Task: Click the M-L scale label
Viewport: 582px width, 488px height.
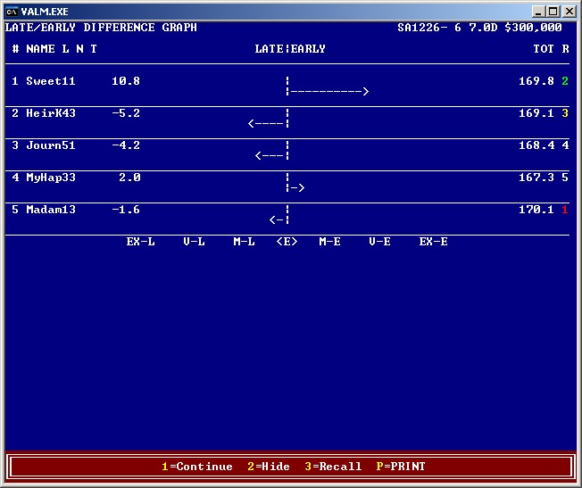Action: pyautogui.click(x=244, y=242)
